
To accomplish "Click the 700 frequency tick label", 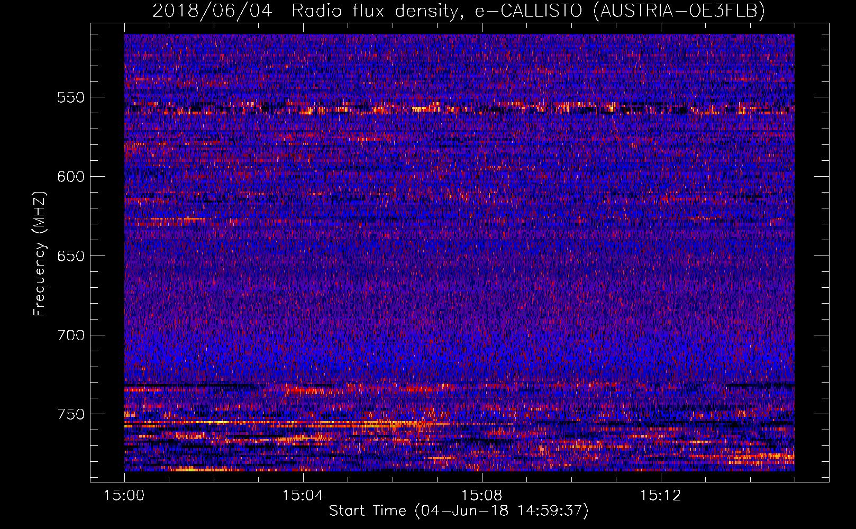I will tap(70, 335).
